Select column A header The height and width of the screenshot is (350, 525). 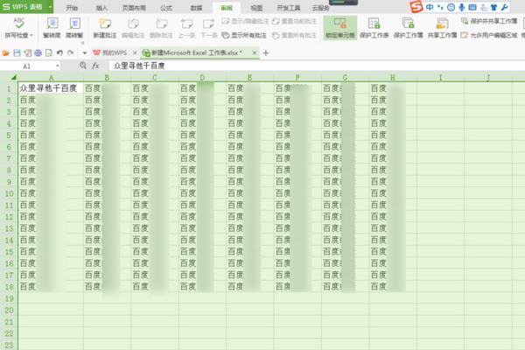pyautogui.click(x=51, y=78)
